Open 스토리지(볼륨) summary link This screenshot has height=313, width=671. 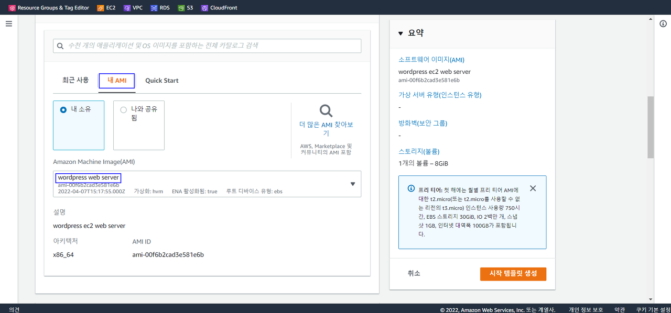point(419,151)
